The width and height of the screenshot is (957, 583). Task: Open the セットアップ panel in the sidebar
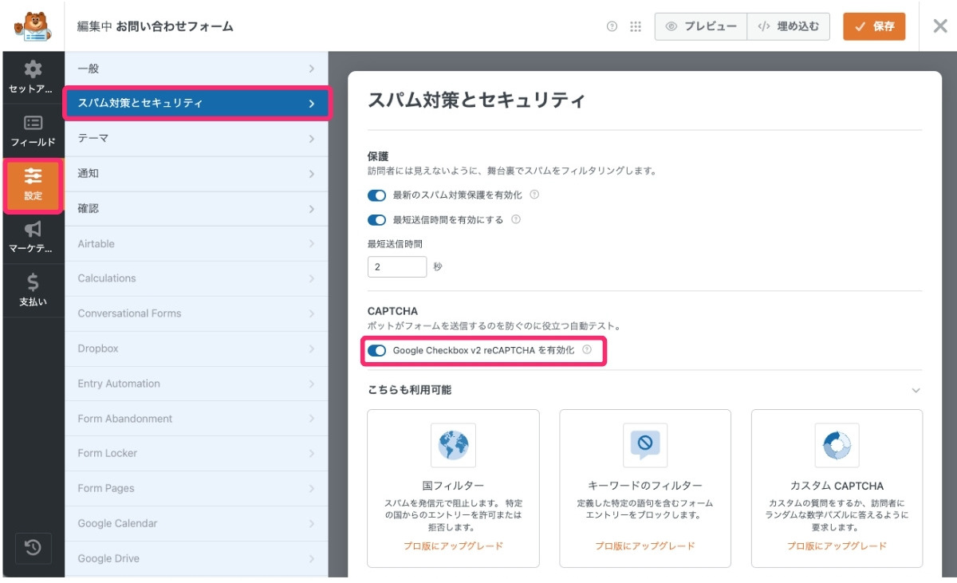point(33,77)
